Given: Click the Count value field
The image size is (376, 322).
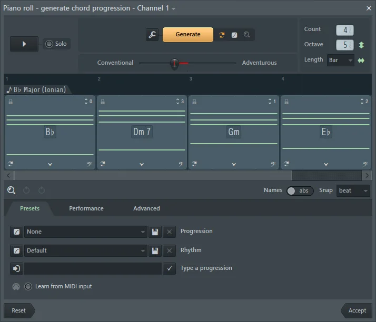Looking at the screenshot, I should tap(345, 30).
